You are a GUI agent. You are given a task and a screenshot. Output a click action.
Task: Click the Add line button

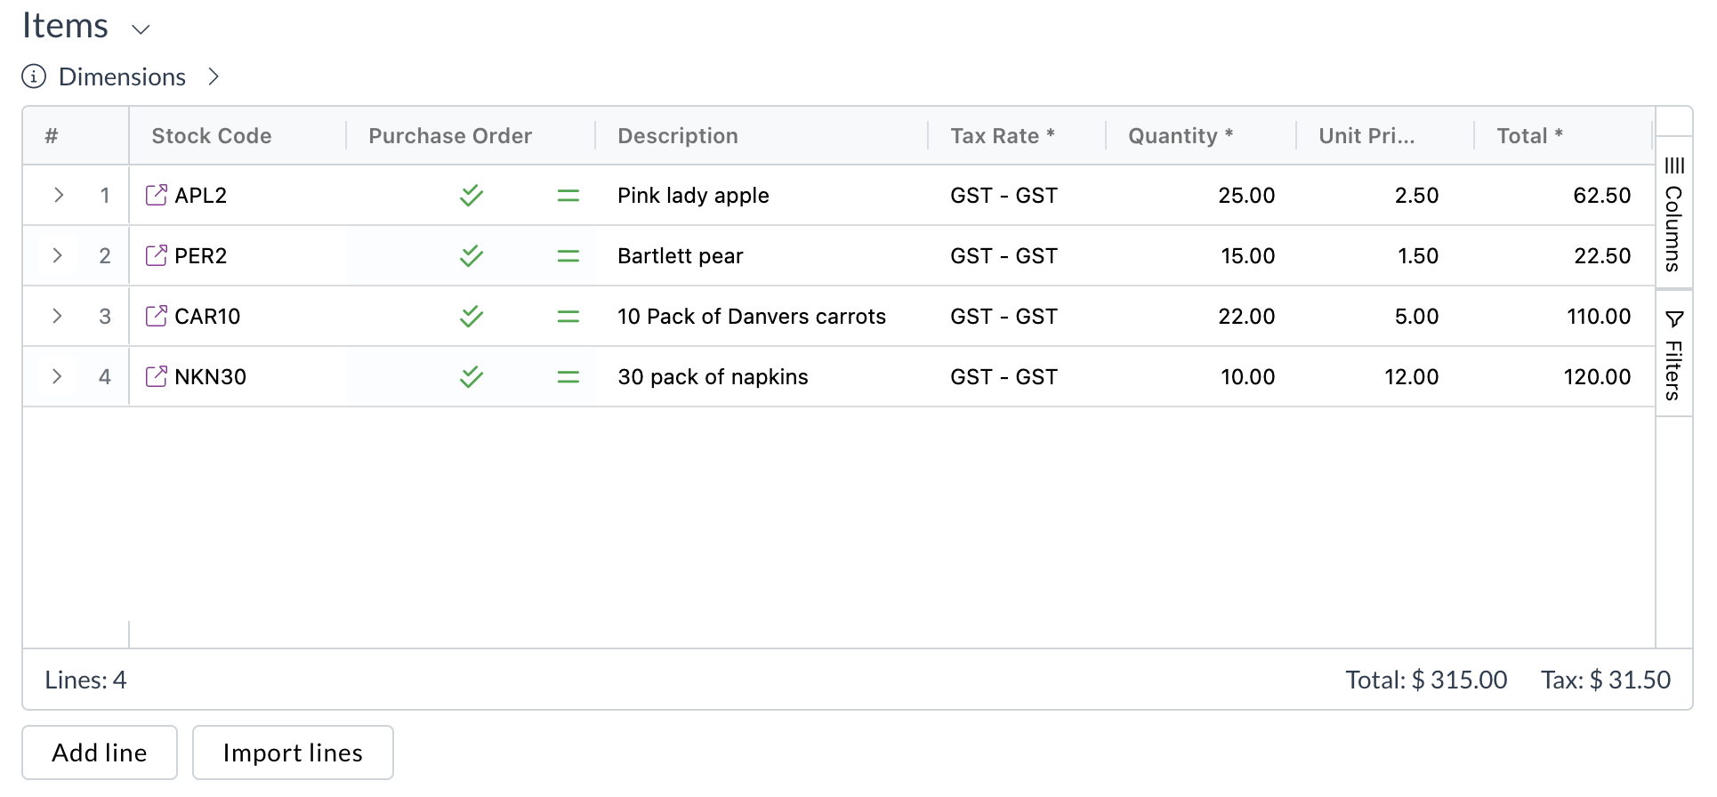pyautogui.click(x=100, y=753)
